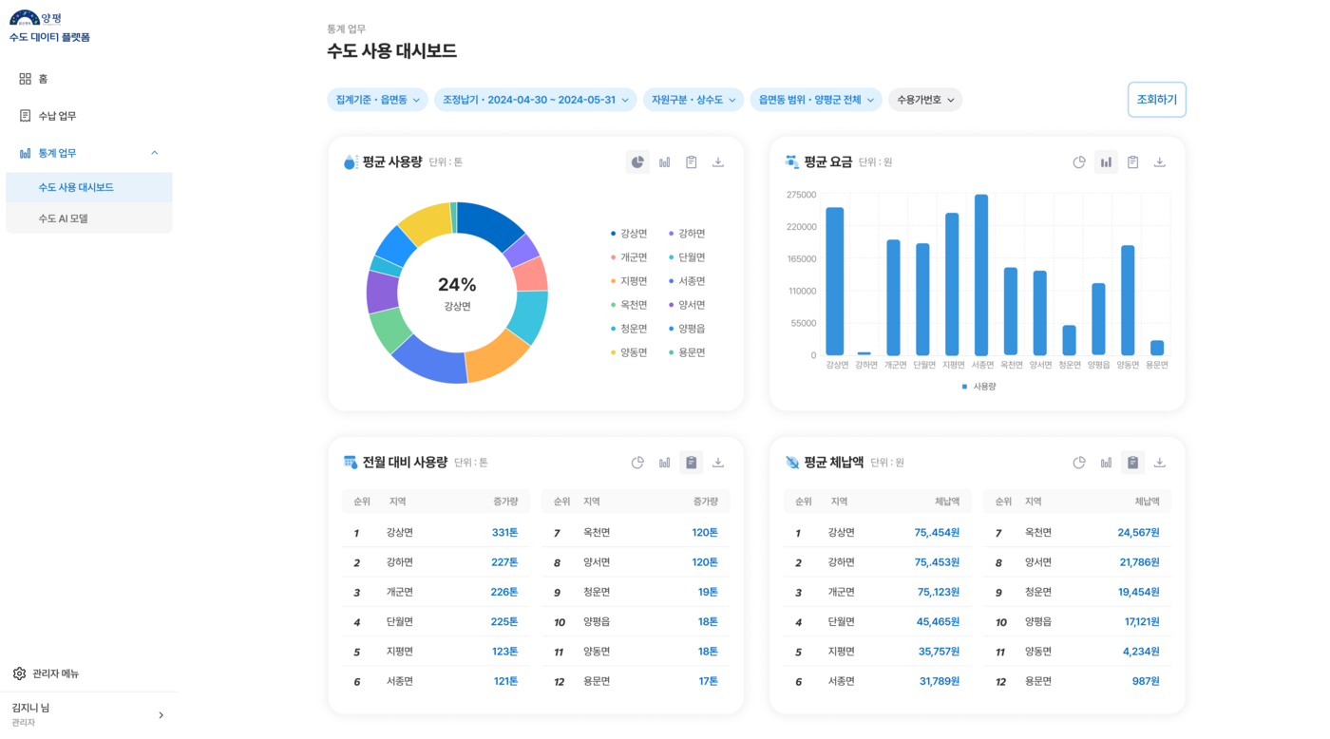Click the 통계 업무 chart icon
The width and height of the screenshot is (1330, 739).
pos(26,153)
